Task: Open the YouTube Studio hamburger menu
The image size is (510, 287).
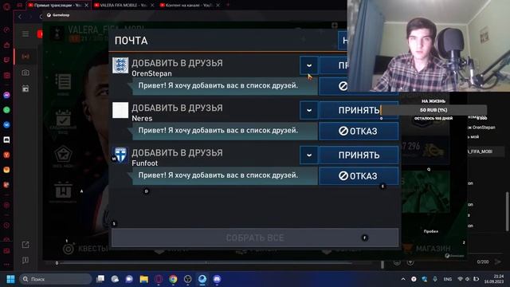Action: [x=25, y=33]
